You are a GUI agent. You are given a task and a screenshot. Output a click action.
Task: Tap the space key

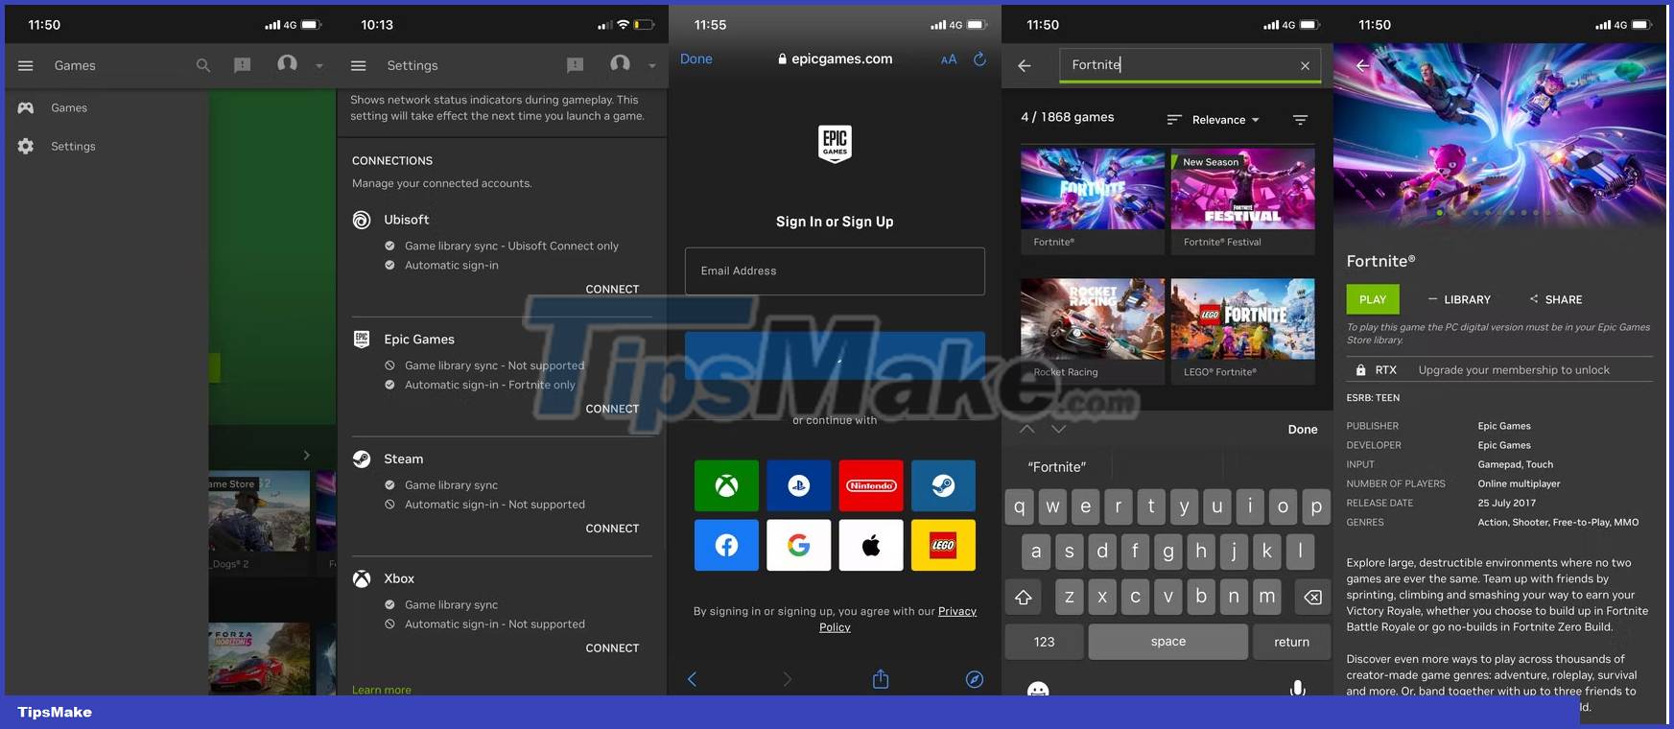tap(1168, 642)
